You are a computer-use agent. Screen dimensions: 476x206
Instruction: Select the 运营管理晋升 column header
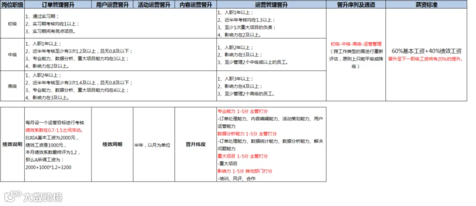[x=271, y=5]
